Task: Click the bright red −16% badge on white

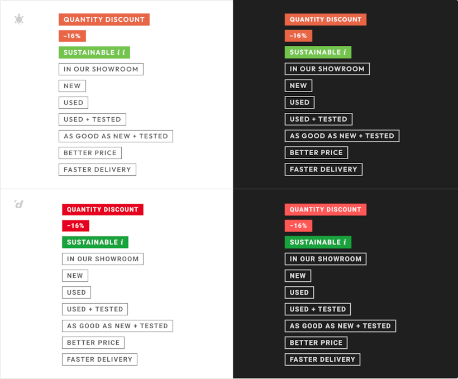Action: coord(75,226)
